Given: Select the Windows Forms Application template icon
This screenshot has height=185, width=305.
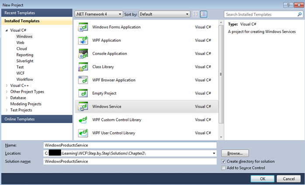Looking at the screenshot, I should (x=83, y=27).
